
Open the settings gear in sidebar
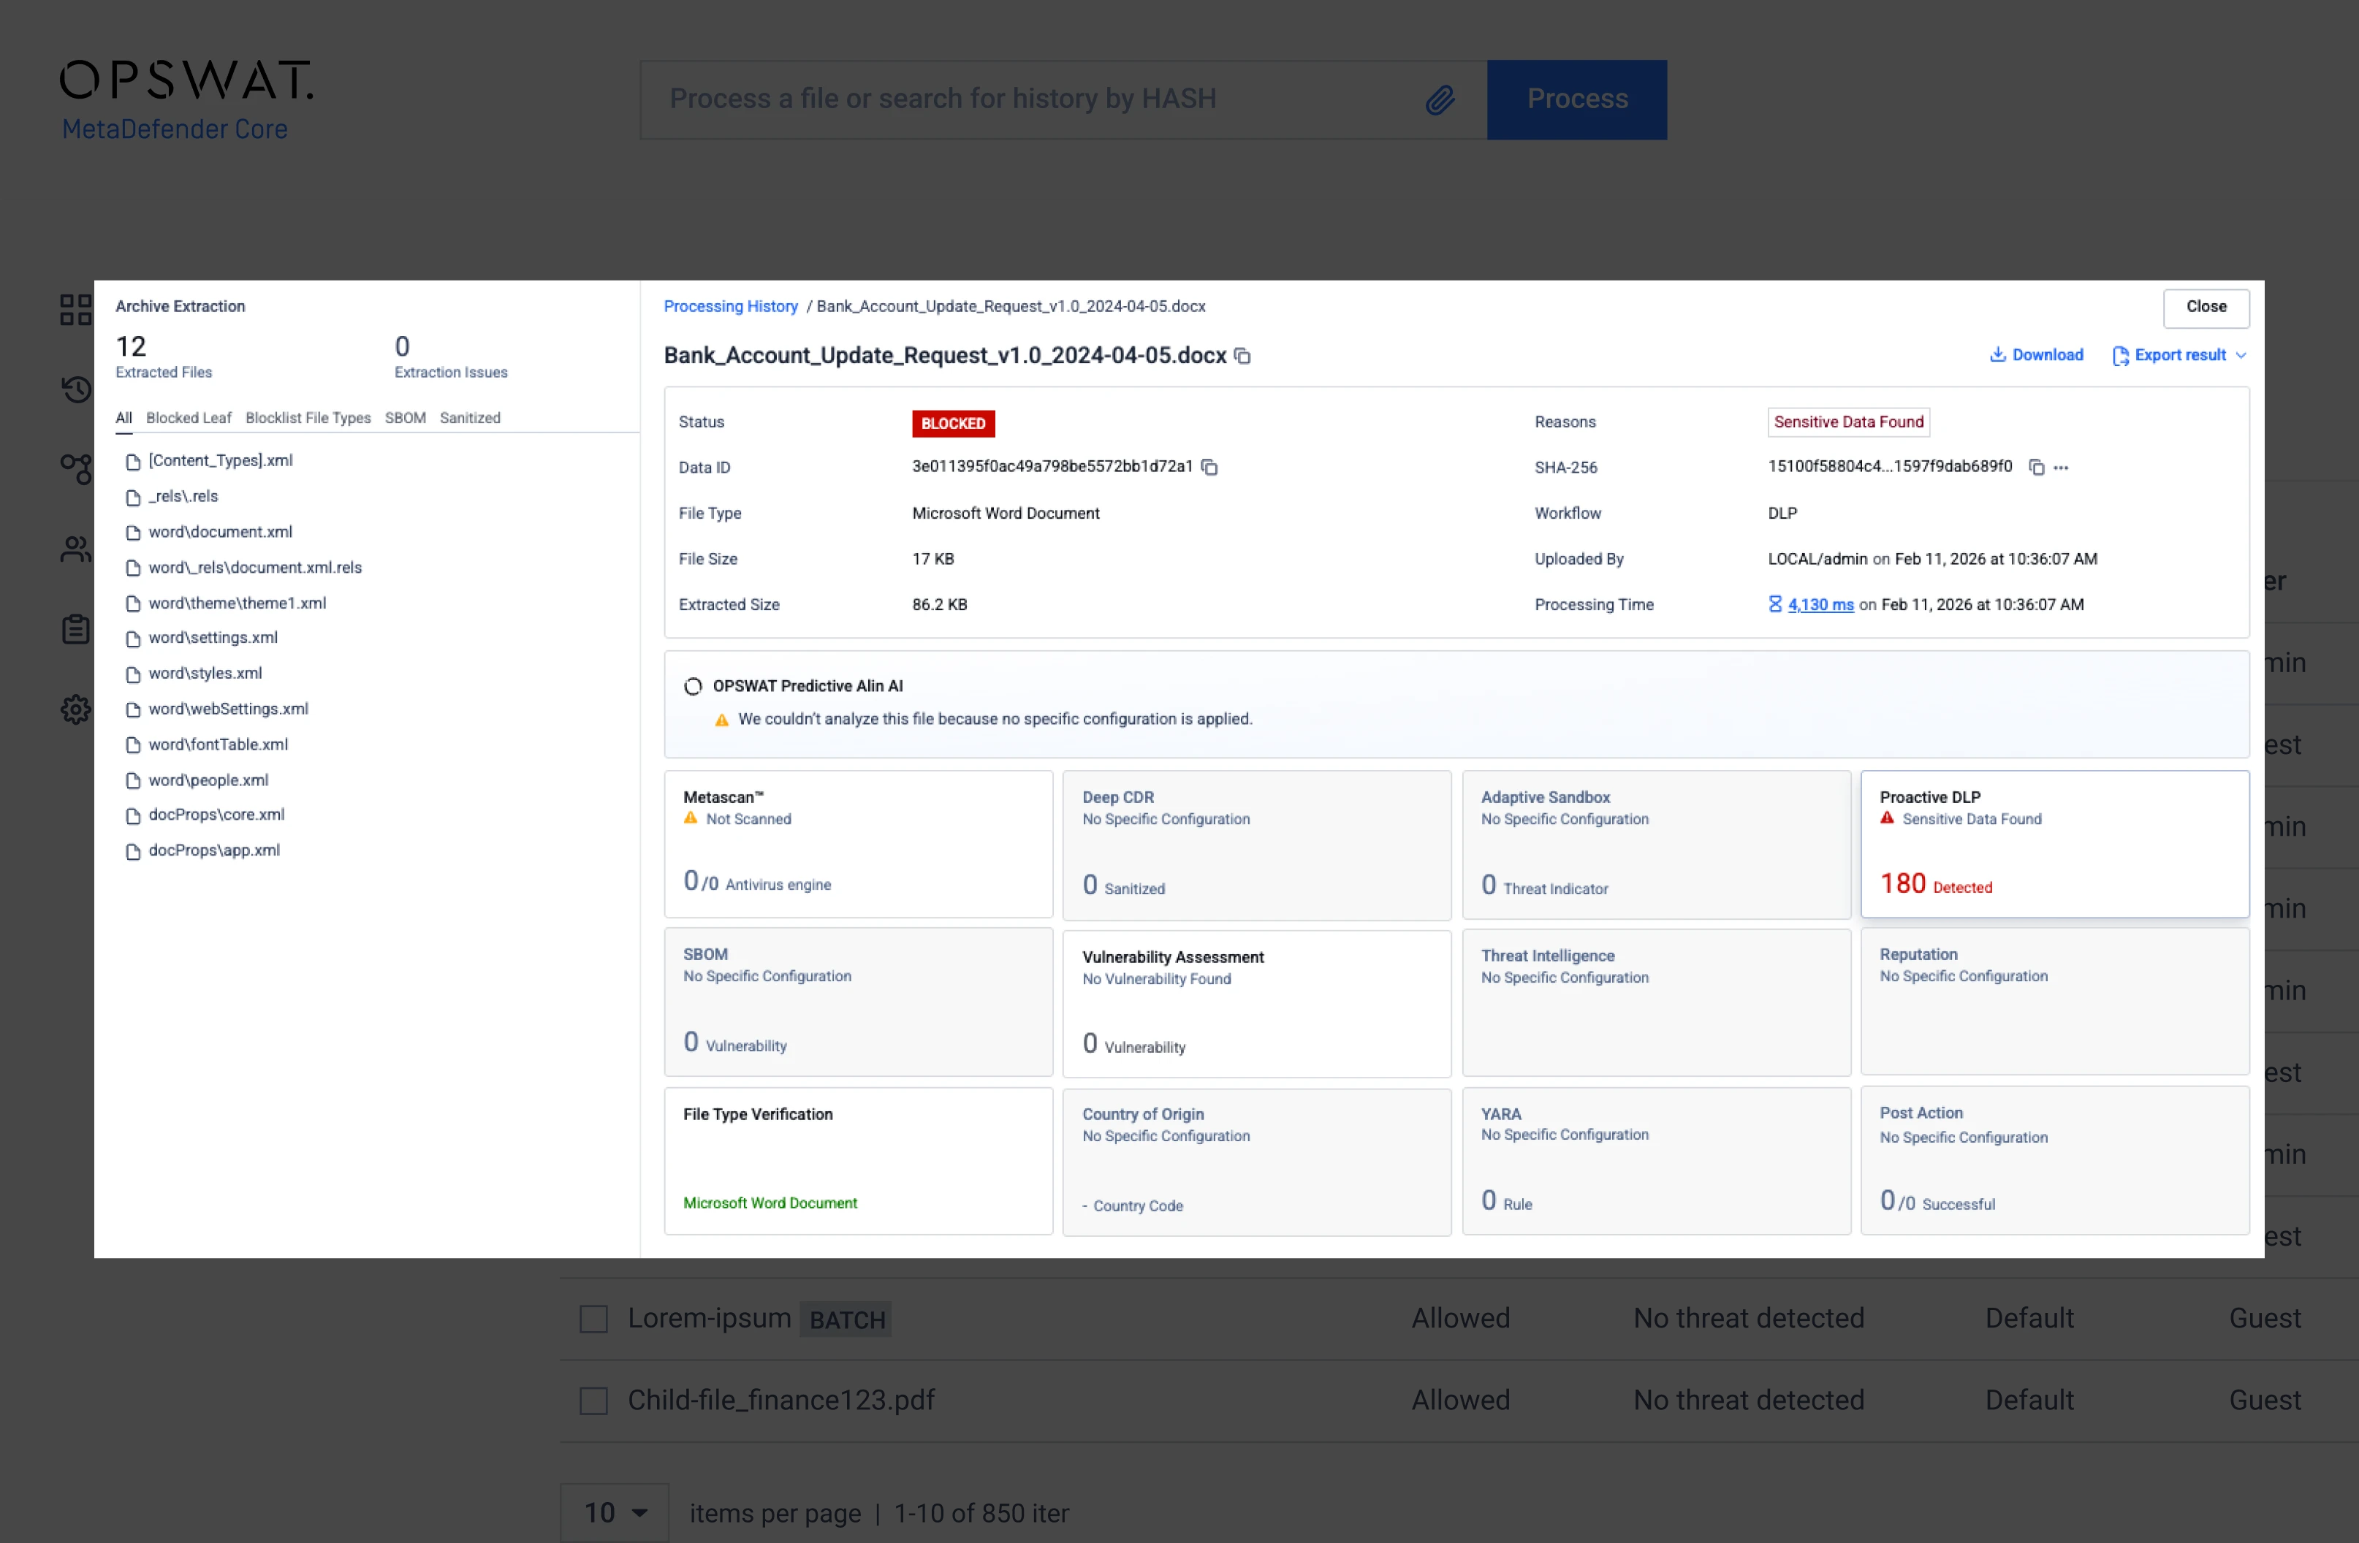[x=75, y=709]
